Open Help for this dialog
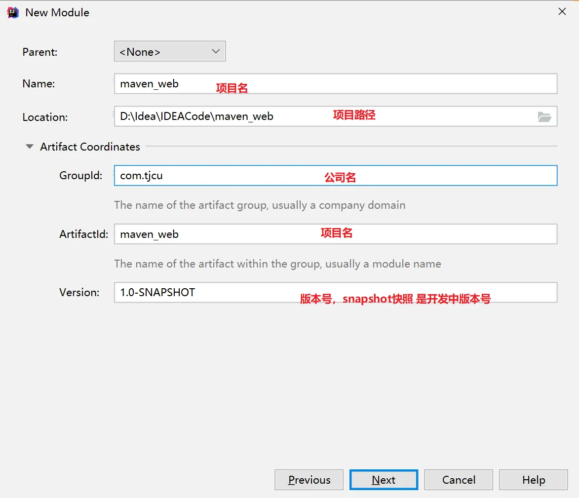The width and height of the screenshot is (579, 498). [533, 480]
